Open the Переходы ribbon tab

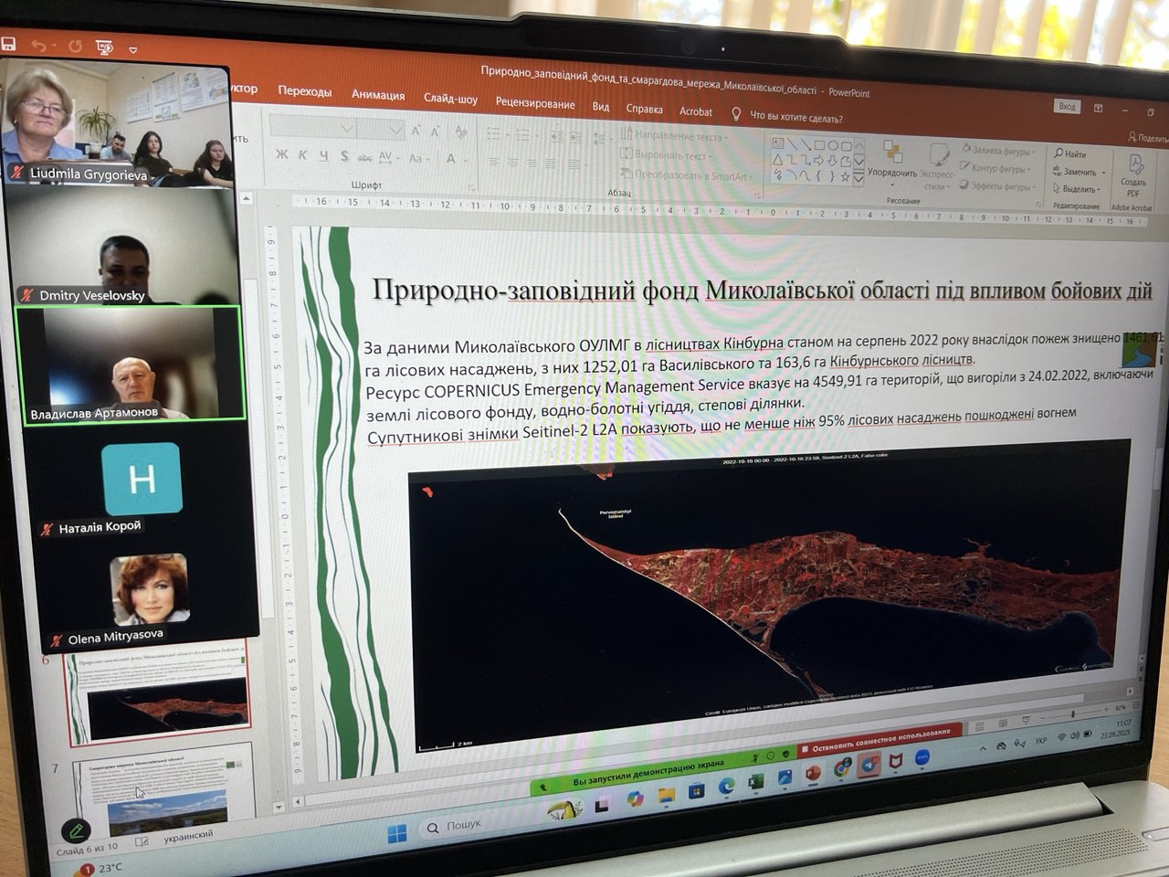pyautogui.click(x=305, y=91)
